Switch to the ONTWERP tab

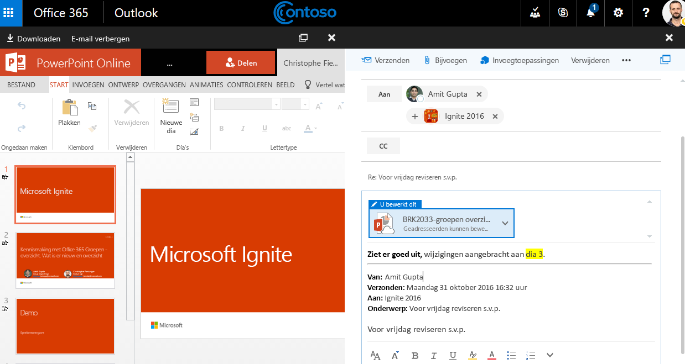(123, 85)
